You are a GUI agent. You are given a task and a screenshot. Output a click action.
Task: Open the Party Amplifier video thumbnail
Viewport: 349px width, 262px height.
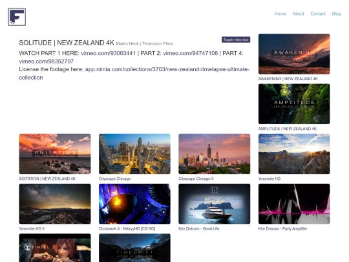coord(294,204)
